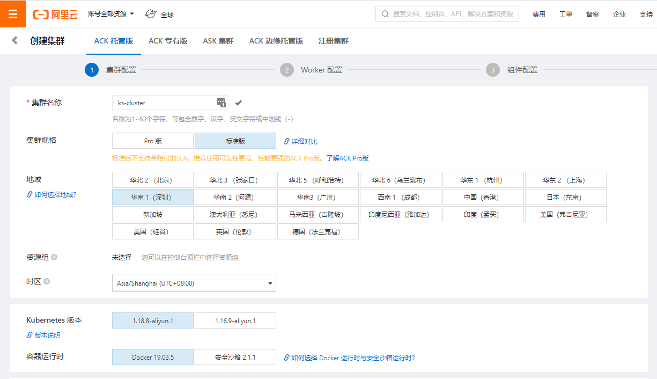Click step 2 Worker 配置 circle
657x379 pixels.
287,70
